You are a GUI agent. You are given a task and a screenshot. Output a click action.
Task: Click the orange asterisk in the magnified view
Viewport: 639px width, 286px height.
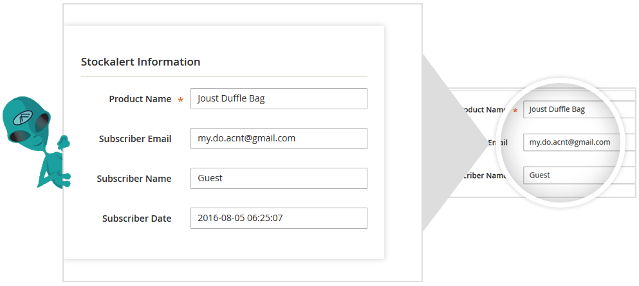point(515,111)
